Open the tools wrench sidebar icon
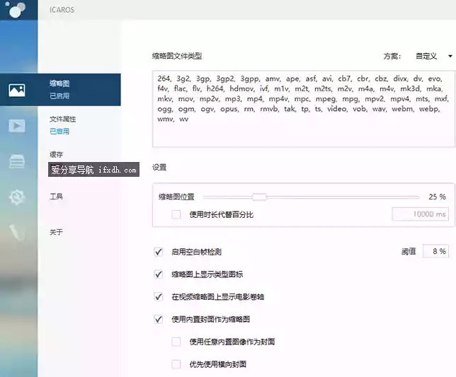456x377 pixels. click(x=17, y=233)
